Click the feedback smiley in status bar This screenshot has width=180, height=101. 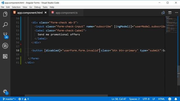click(x=170, y=99)
